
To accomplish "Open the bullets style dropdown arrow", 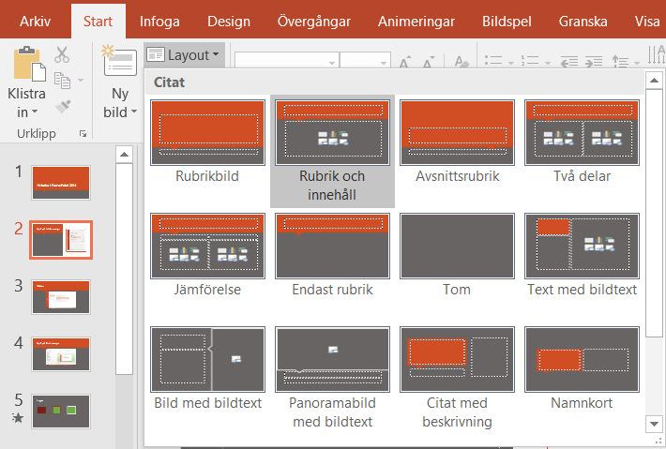I will pos(511,63).
